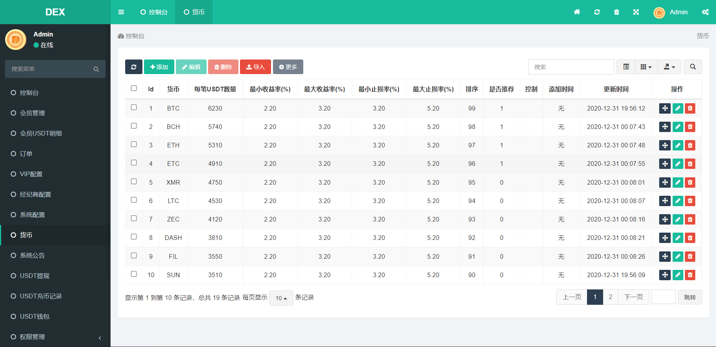Screen dimensions: 716x347
Task: Open the export data dropdown
Action: point(670,67)
